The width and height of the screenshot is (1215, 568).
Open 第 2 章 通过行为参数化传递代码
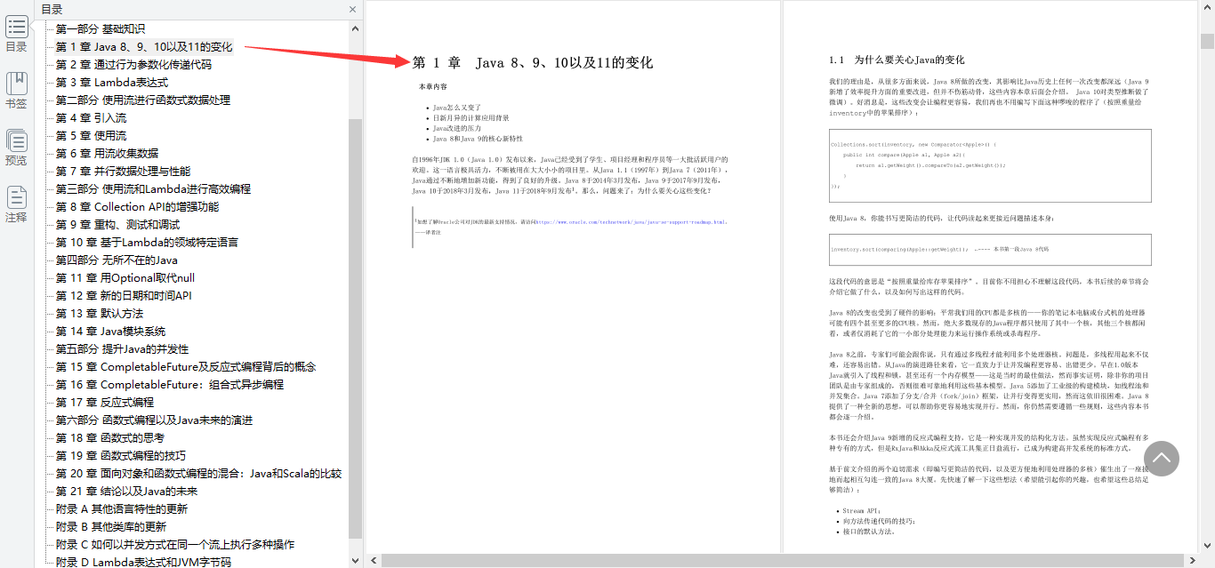[x=133, y=64]
